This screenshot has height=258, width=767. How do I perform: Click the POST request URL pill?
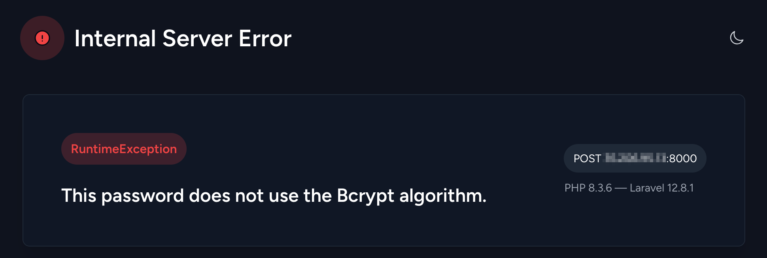click(x=635, y=158)
